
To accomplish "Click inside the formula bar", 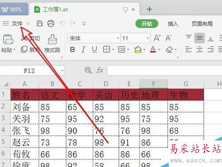I will pyautogui.click(x=165, y=71).
